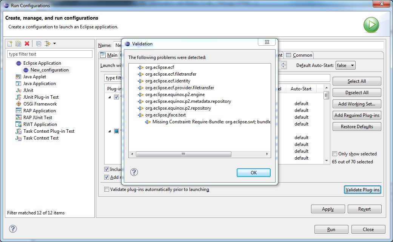Viewport: 393px width, 242px height.
Task: Click the Eclipse Application tree icon
Action: coord(18,63)
